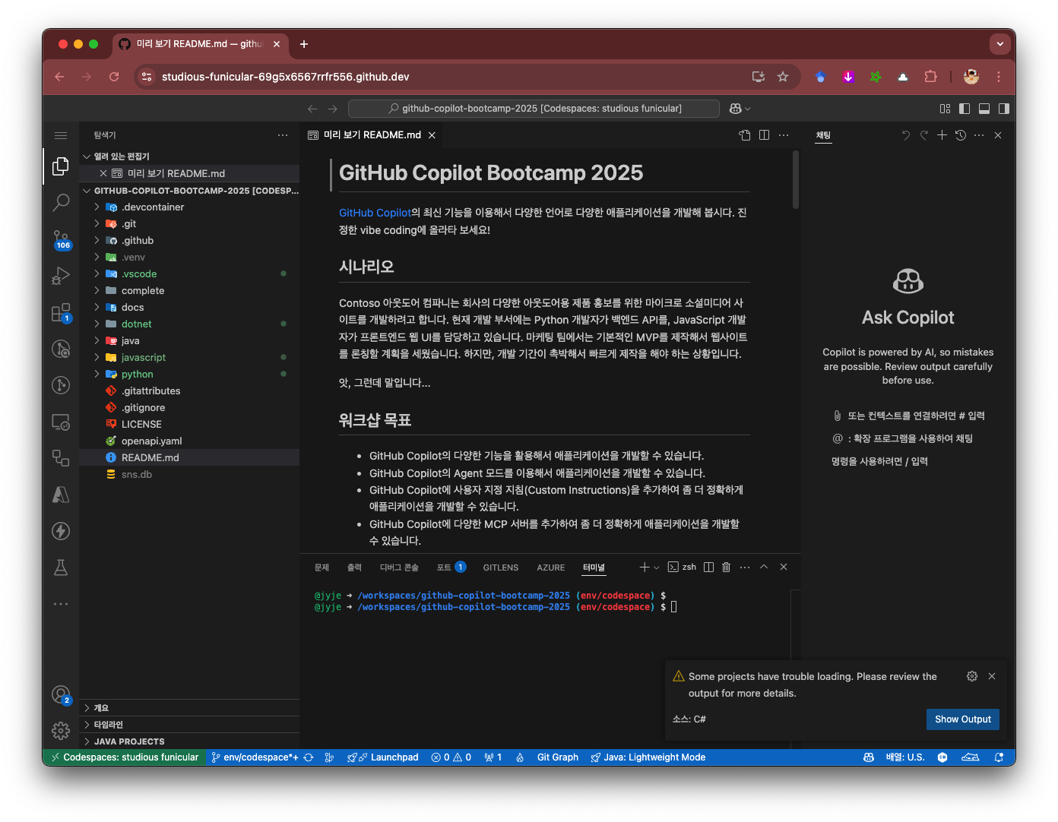1058x822 pixels.
Task: Collapse the 열려 있는 편집기 section
Action: [189, 156]
